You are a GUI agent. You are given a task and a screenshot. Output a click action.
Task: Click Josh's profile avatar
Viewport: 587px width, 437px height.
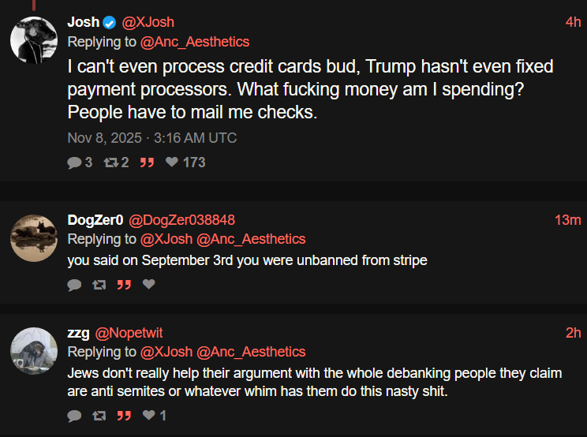point(34,39)
